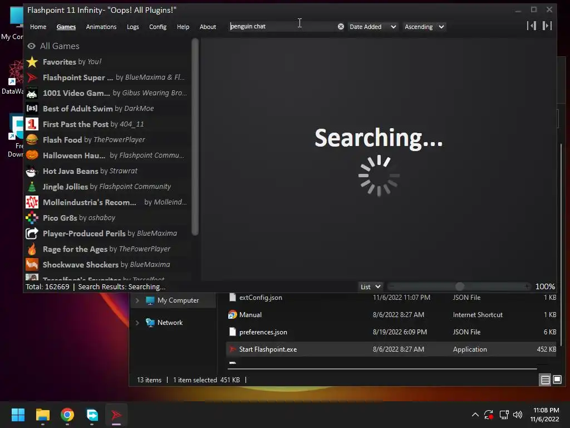The width and height of the screenshot is (570, 428).
Task: Select the Games tab
Action: 66,27
